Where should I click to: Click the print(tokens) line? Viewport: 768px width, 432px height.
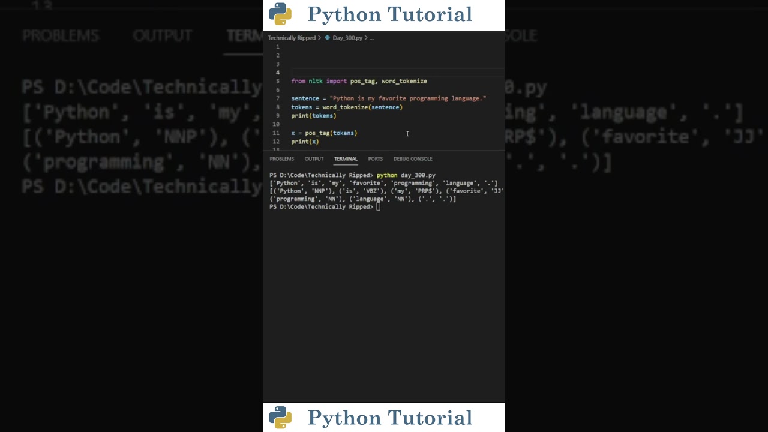[313, 116]
